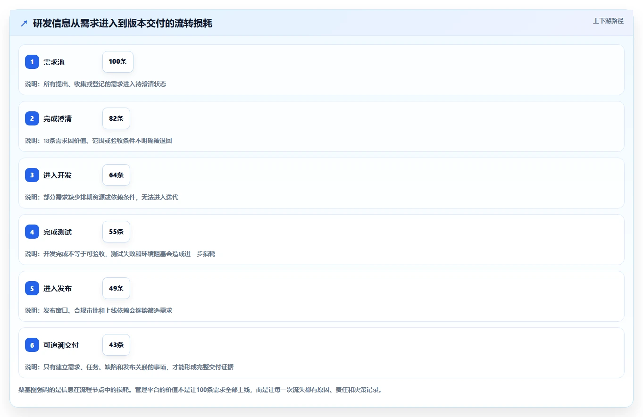
Task: Select step number badge 3
Action: (x=32, y=175)
